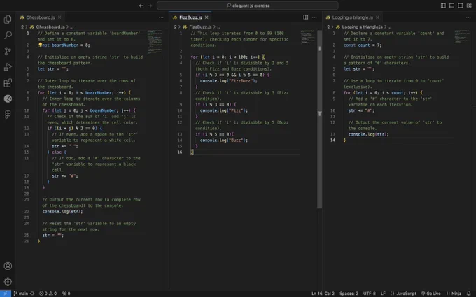
Task: Click the lightbulb code action on line 2 of Chessboard.js
Action: pos(40,45)
